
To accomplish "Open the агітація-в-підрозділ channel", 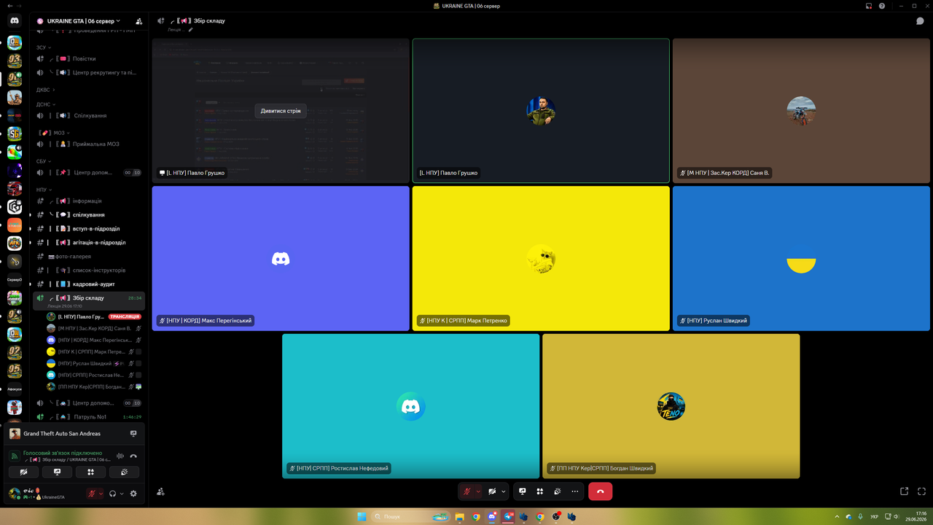I will [x=89, y=242].
